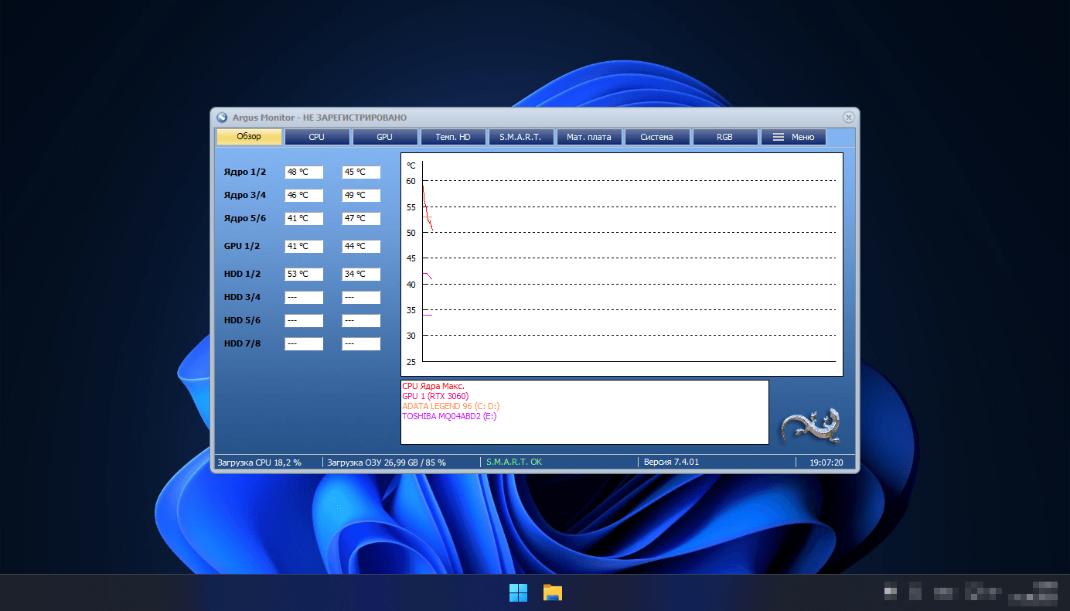1070x611 pixels.
Task: Click the 53 °C HDD value
Action: [x=304, y=274]
